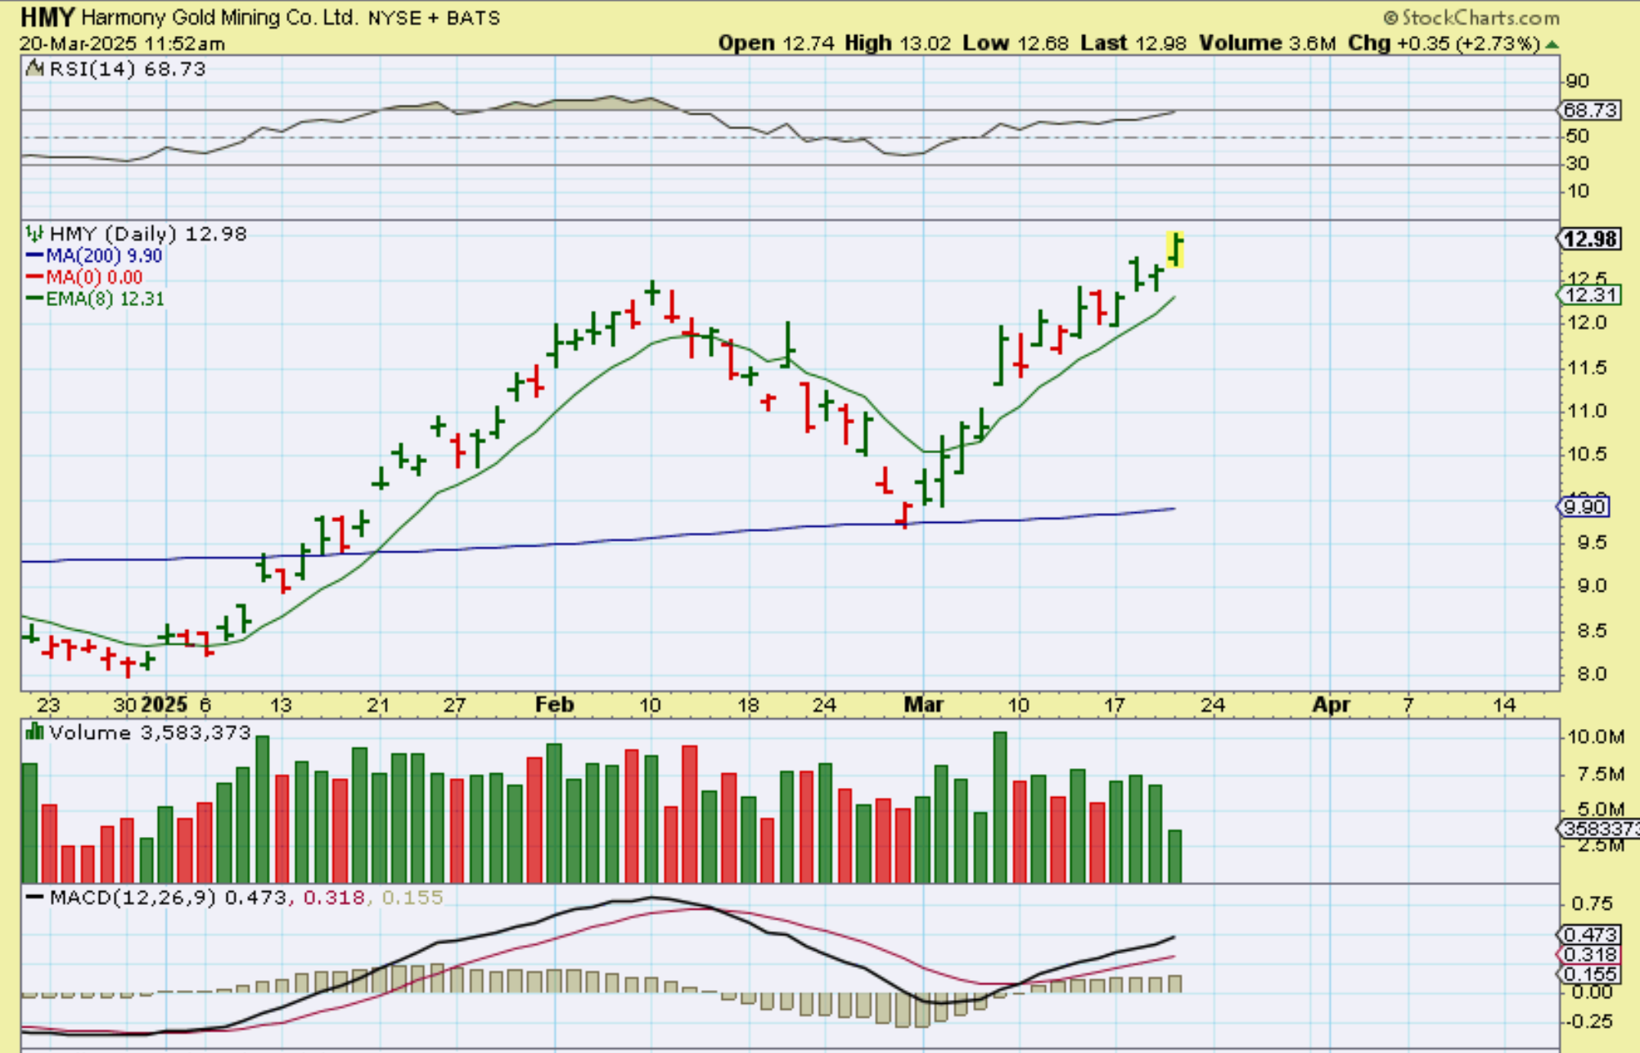Viewport: 1640px width, 1053px height.
Task: Click the StockCharts.com copyright logo
Action: (x=1471, y=17)
